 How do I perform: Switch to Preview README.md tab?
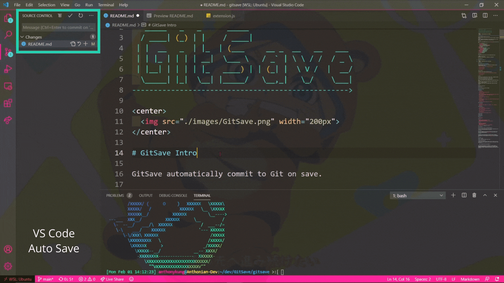170,16
